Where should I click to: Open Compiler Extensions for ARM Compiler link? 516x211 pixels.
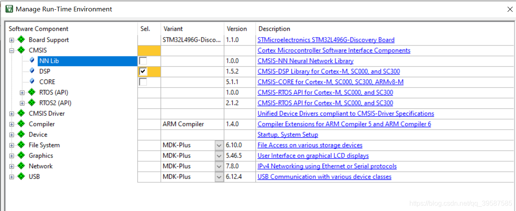344,124
